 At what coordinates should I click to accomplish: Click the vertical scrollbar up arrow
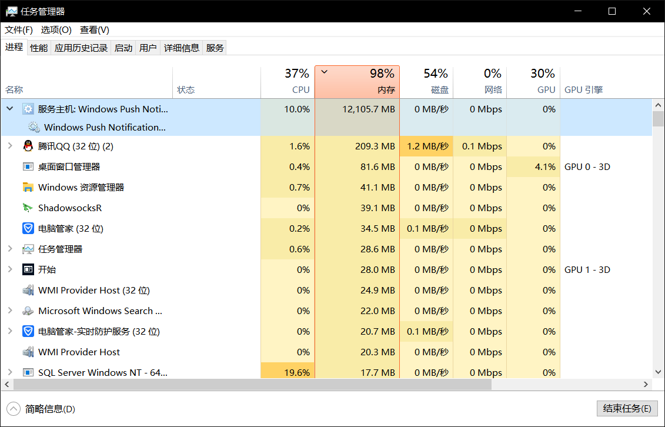click(658, 105)
